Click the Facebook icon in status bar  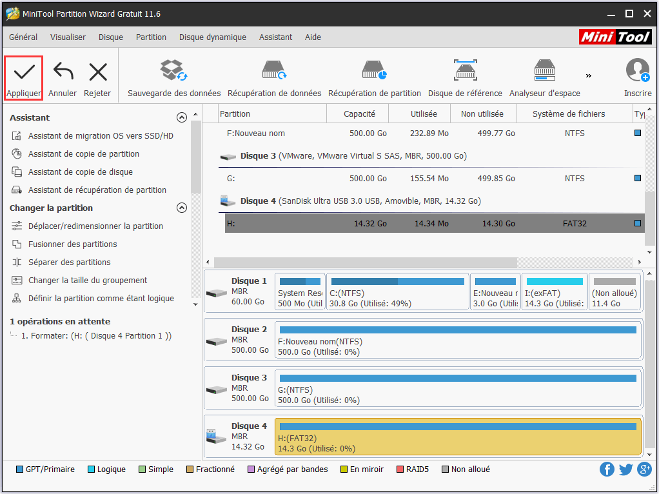(607, 469)
